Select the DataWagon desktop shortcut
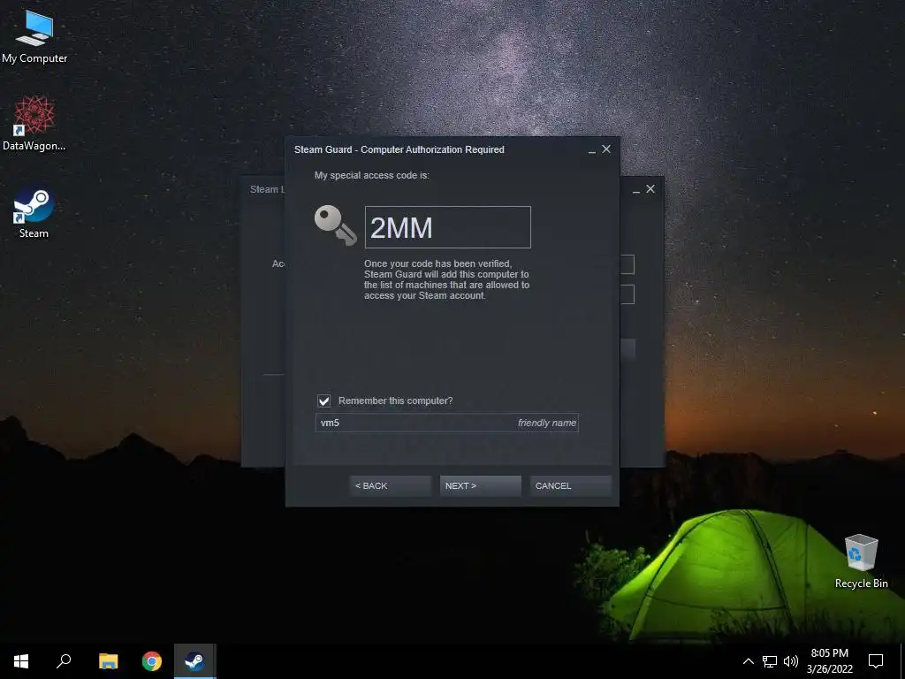Image resolution: width=905 pixels, height=679 pixels. point(34,123)
